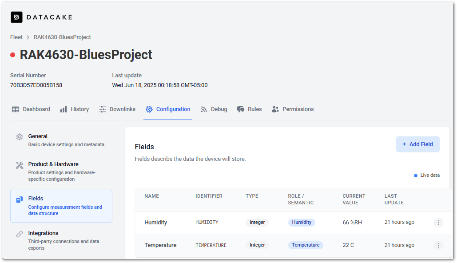
Task: Switch to the History tab
Action: point(74,109)
